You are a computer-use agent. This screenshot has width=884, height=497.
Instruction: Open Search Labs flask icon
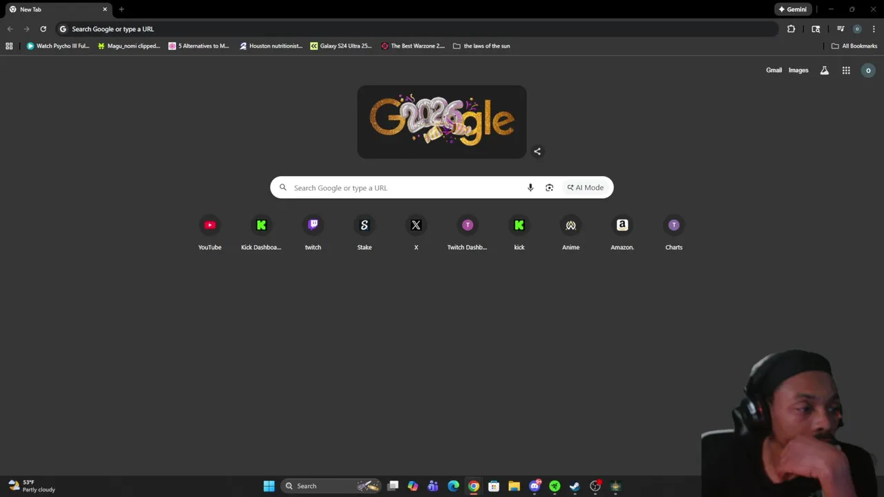click(x=825, y=70)
